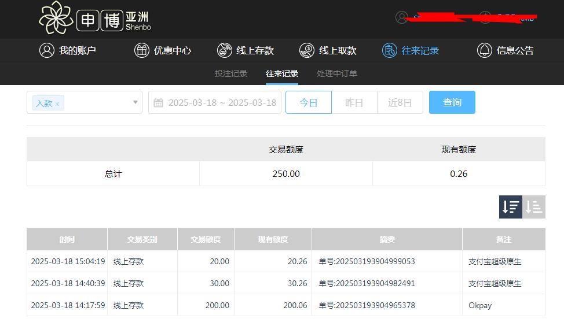
Task: Click the user avatar icon in header
Action: pyautogui.click(x=402, y=17)
